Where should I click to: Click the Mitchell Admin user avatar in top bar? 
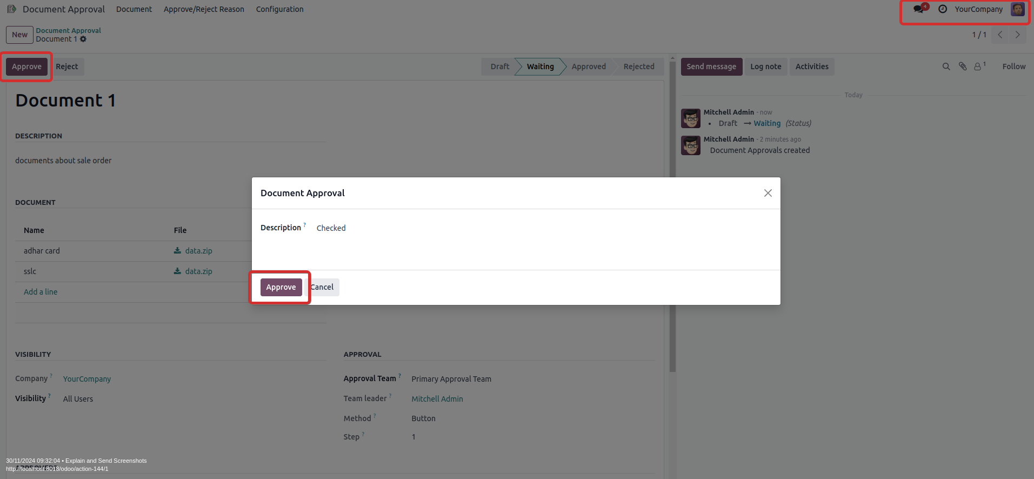pyautogui.click(x=1018, y=9)
